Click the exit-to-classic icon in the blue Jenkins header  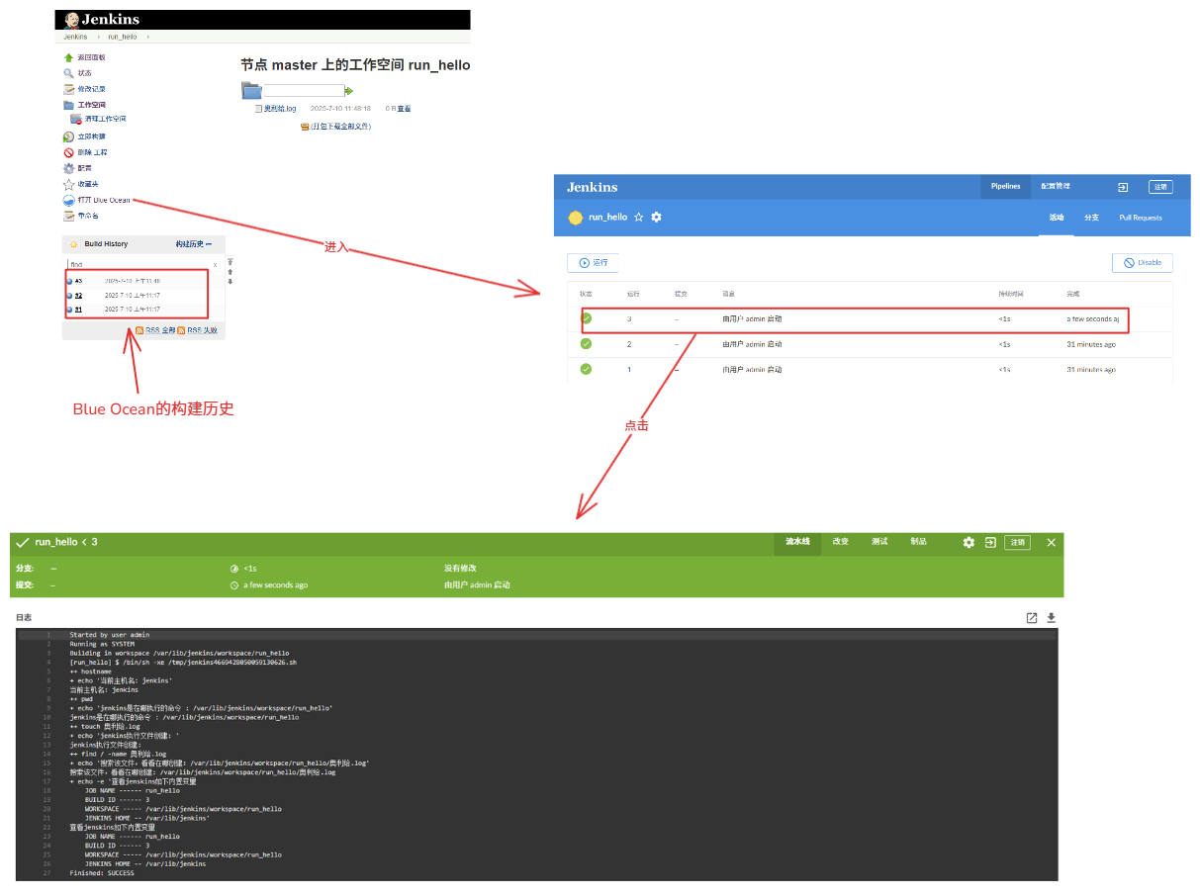[x=1123, y=187]
